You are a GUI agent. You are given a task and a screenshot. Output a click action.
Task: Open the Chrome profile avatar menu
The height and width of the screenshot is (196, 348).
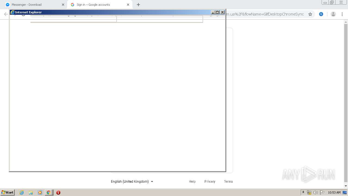pyautogui.click(x=333, y=14)
